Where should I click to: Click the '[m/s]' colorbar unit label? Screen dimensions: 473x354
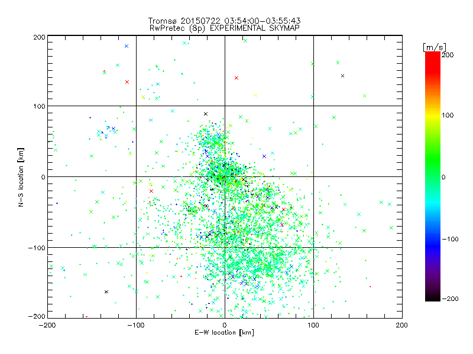click(435, 47)
